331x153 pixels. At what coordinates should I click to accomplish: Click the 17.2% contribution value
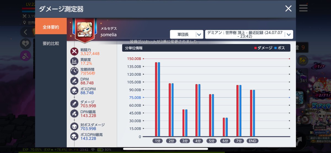pos(86,63)
